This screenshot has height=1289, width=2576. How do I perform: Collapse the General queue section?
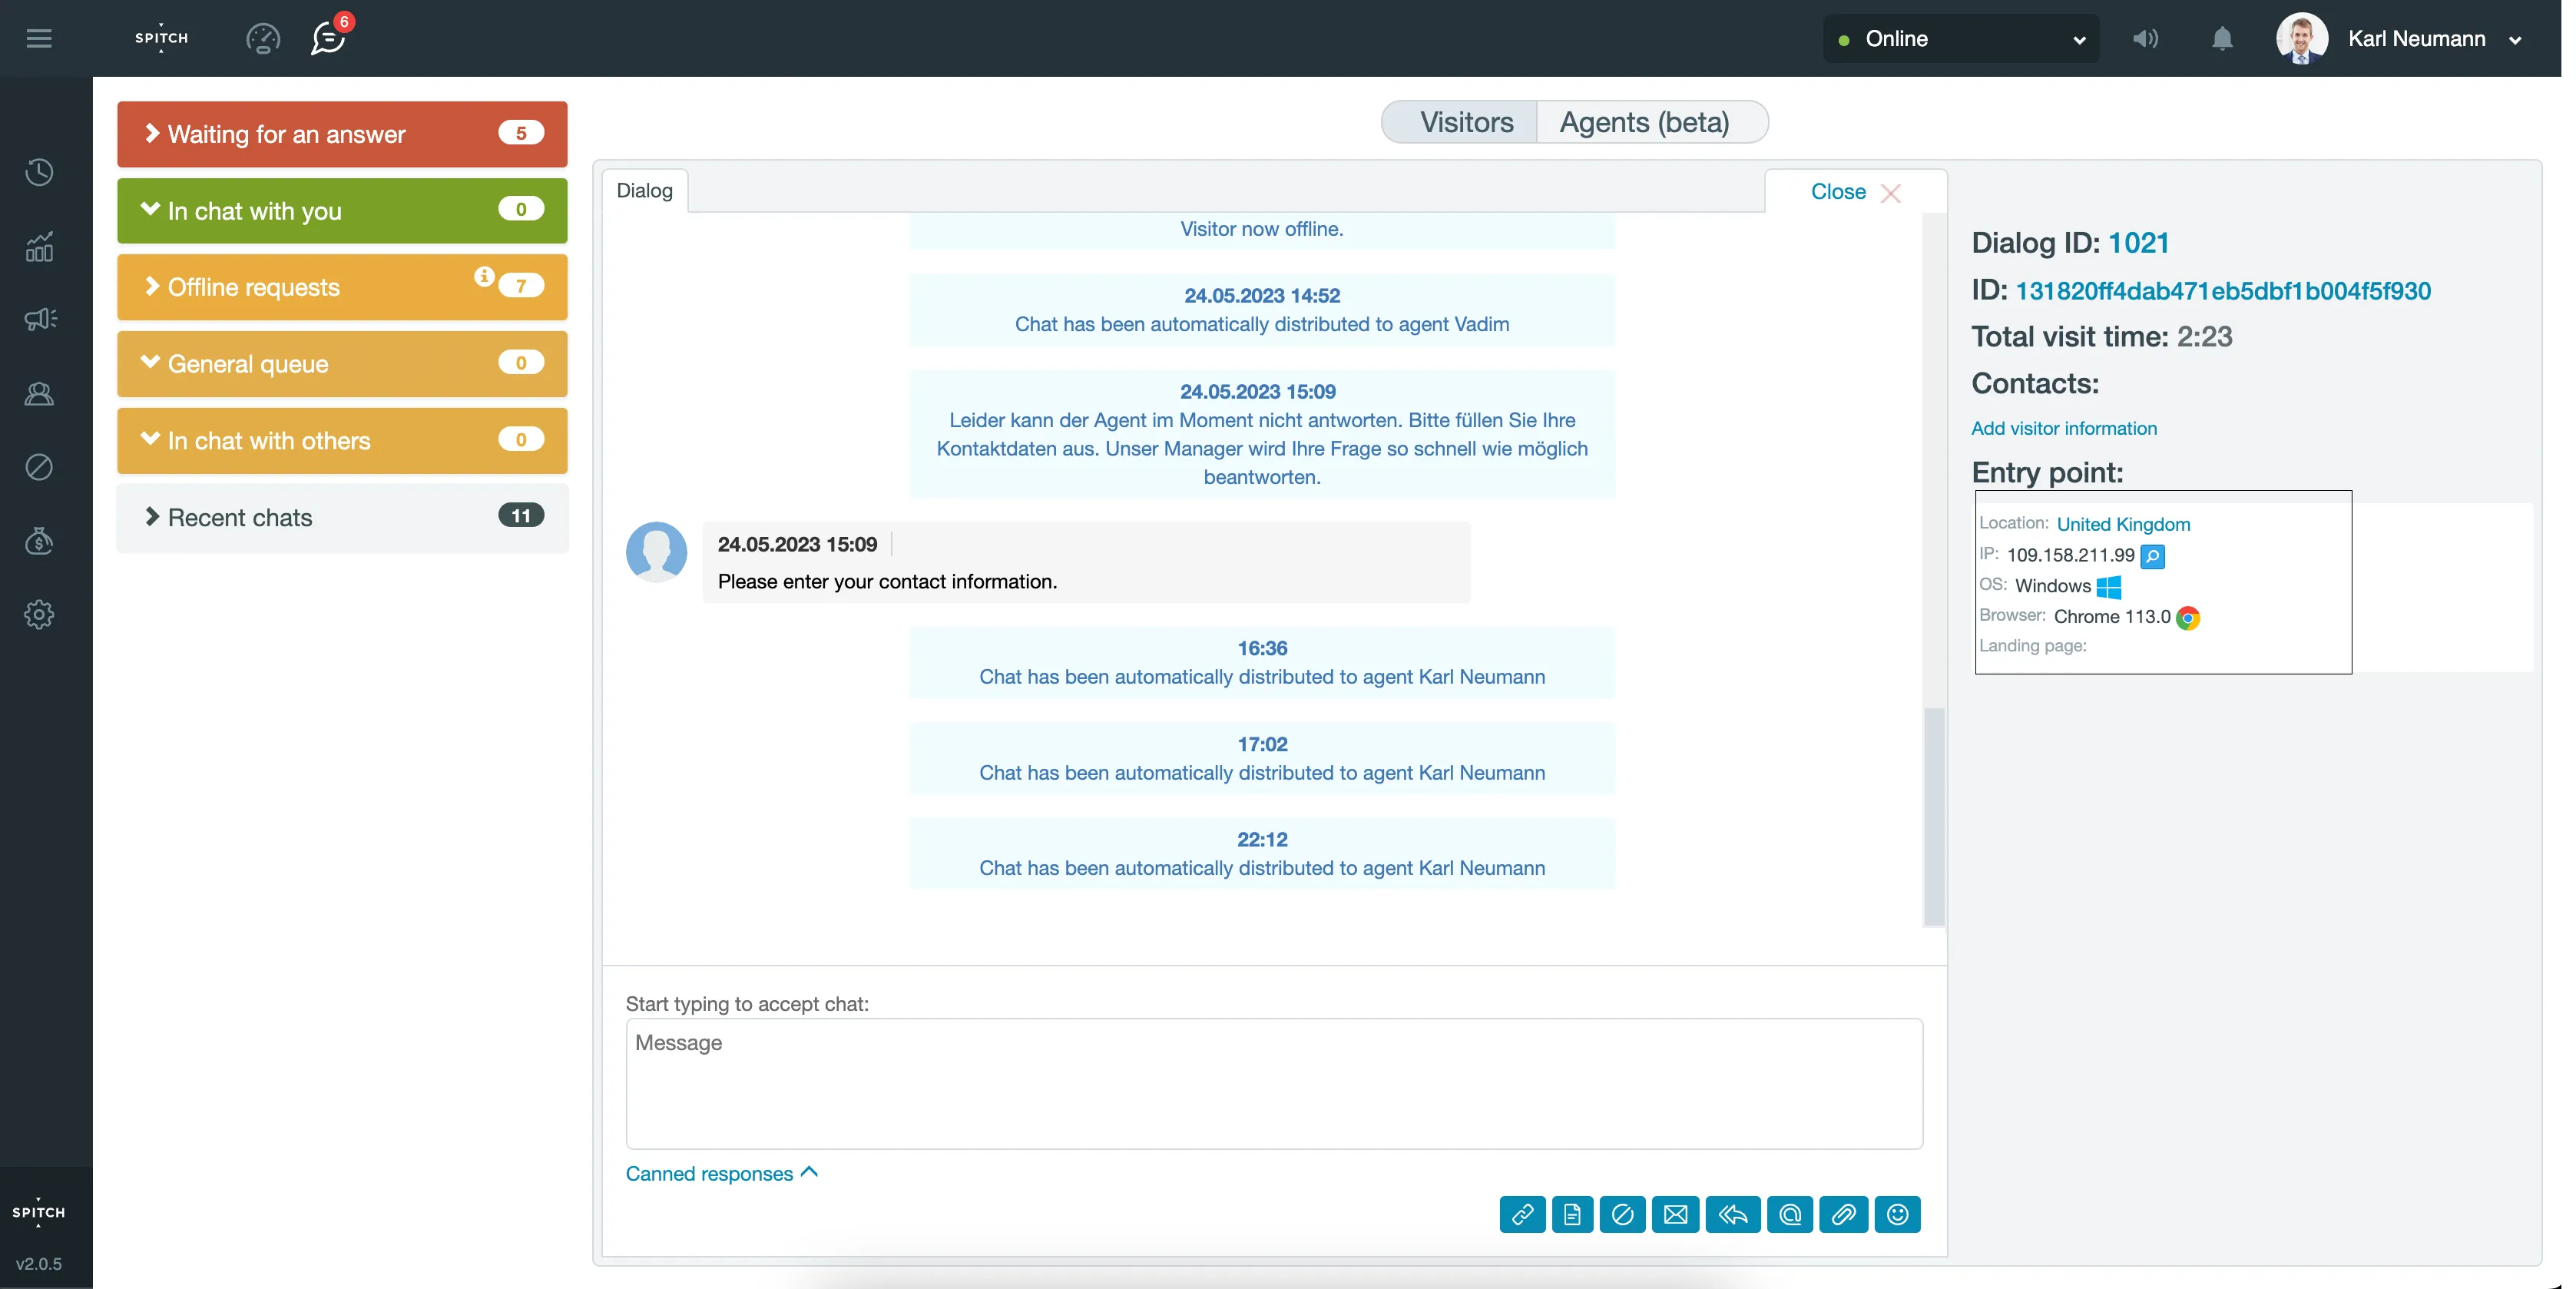(342, 364)
